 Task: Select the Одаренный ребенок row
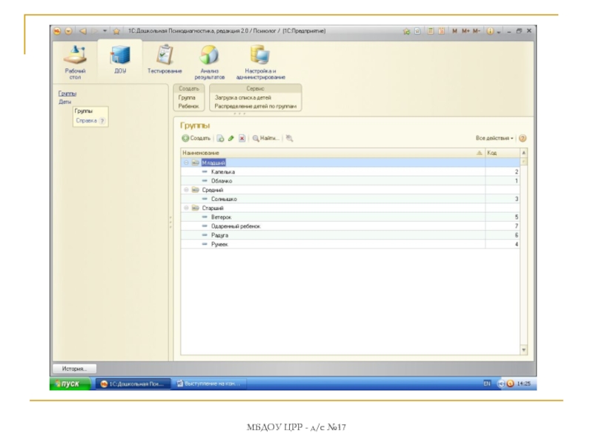pyautogui.click(x=235, y=226)
